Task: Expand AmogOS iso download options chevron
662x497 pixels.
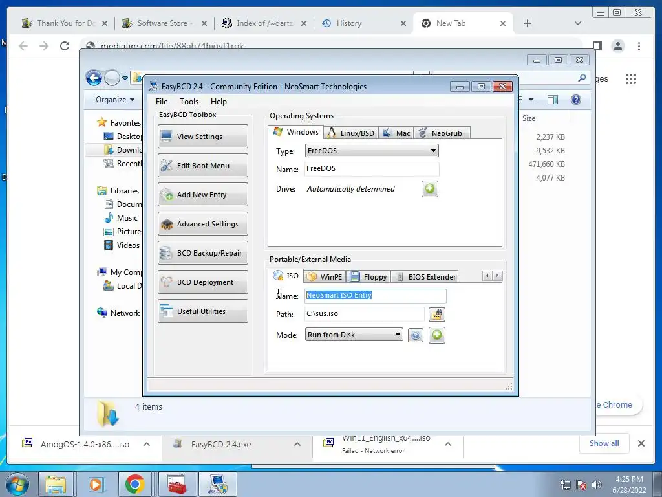Action: (147, 444)
